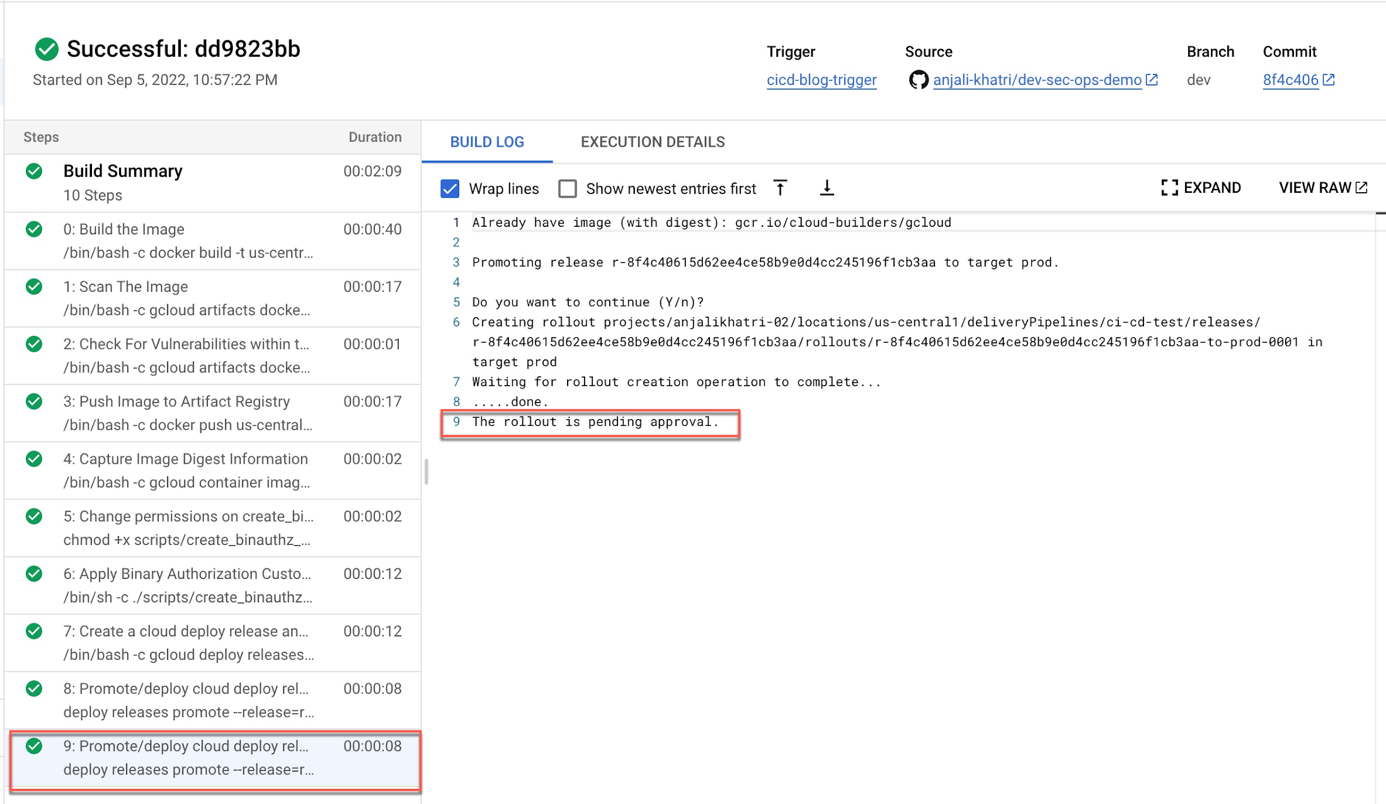1386x804 pixels.
Task: Open the anjali-khatri/dev-sec-ops-demo source link
Action: (x=1037, y=80)
